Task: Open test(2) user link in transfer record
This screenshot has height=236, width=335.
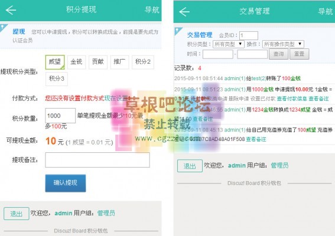Action: click(259, 78)
